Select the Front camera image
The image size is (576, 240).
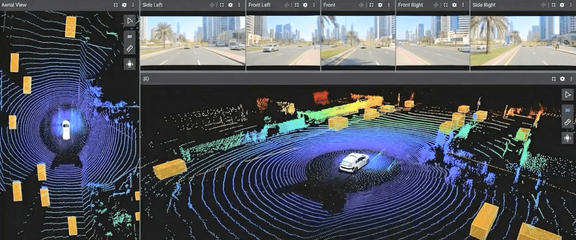pos(358,41)
